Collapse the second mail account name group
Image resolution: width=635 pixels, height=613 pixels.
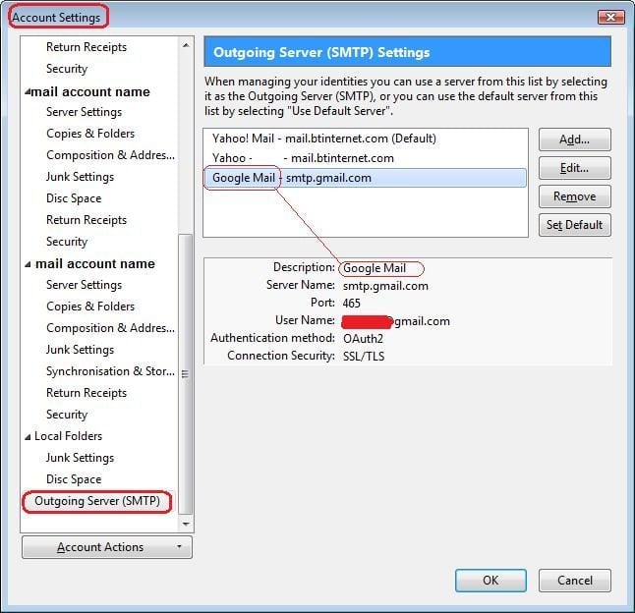tap(28, 264)
